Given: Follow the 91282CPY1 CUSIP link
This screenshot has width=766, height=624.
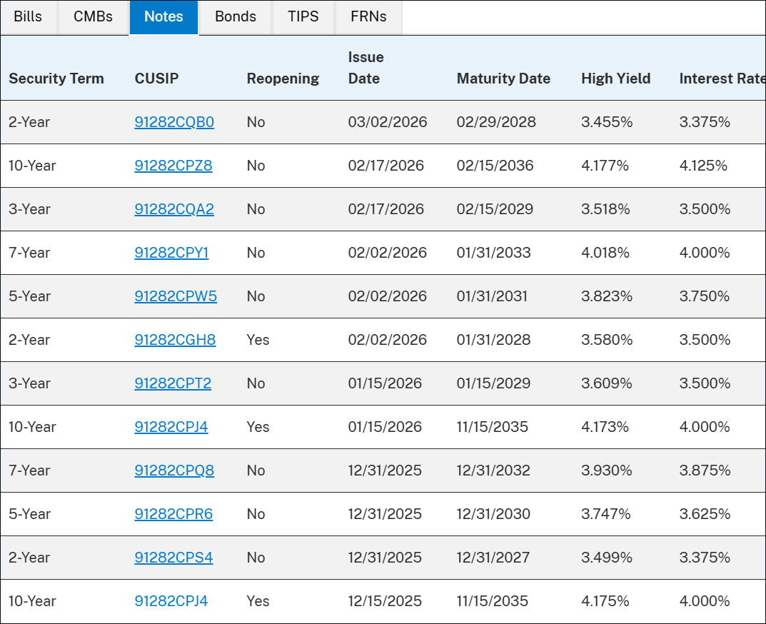Looking at the screenshot, I should pyautogui.click(x=171, y=253).
